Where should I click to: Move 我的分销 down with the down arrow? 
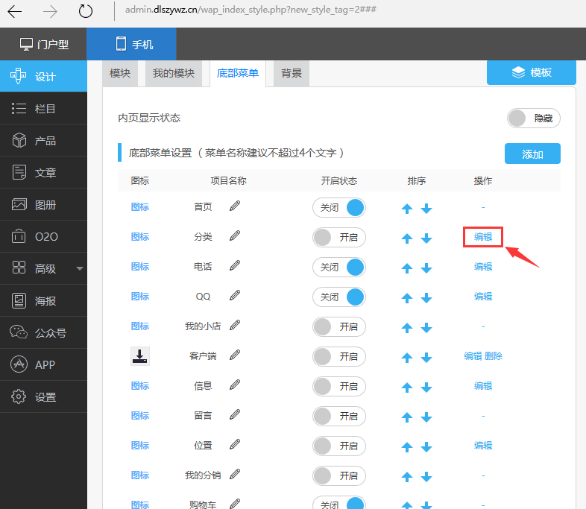(426, 477)
